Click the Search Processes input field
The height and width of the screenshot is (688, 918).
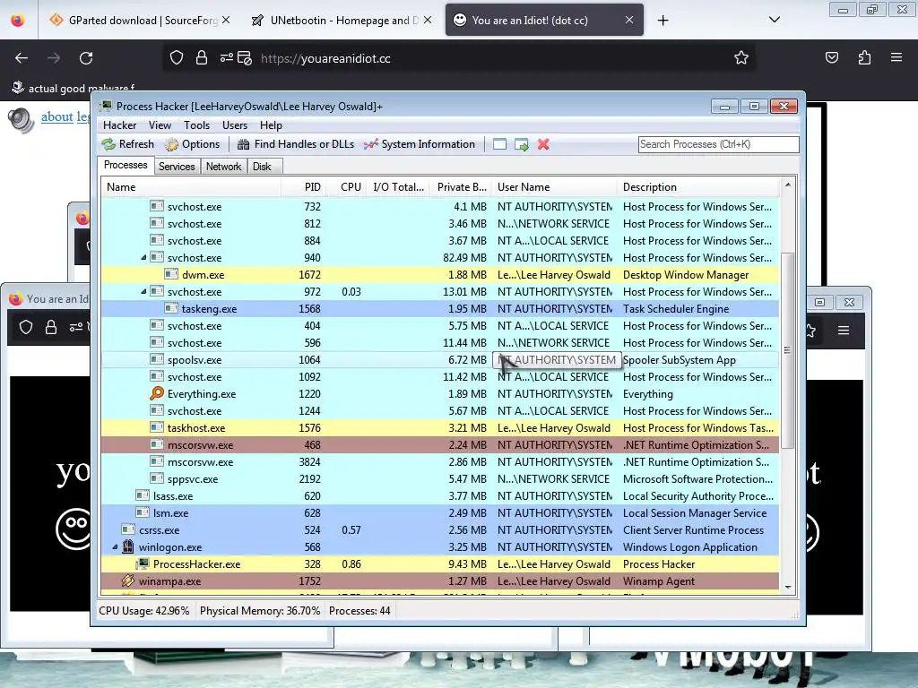718,144
